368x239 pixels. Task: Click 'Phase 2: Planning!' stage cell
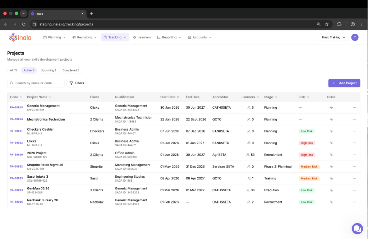click(278, 167)
